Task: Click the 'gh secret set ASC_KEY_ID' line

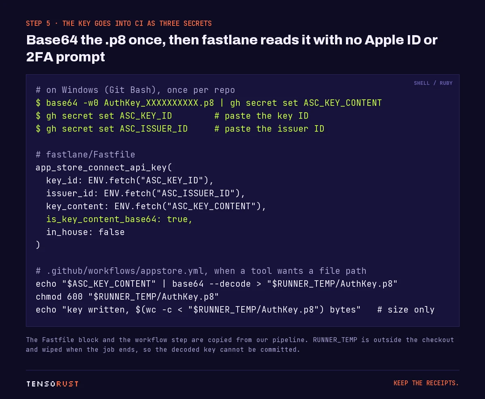Action: [172, 116]
